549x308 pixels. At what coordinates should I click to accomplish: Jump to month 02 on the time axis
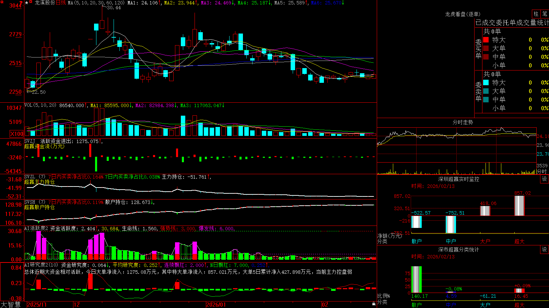click(325, 305)
